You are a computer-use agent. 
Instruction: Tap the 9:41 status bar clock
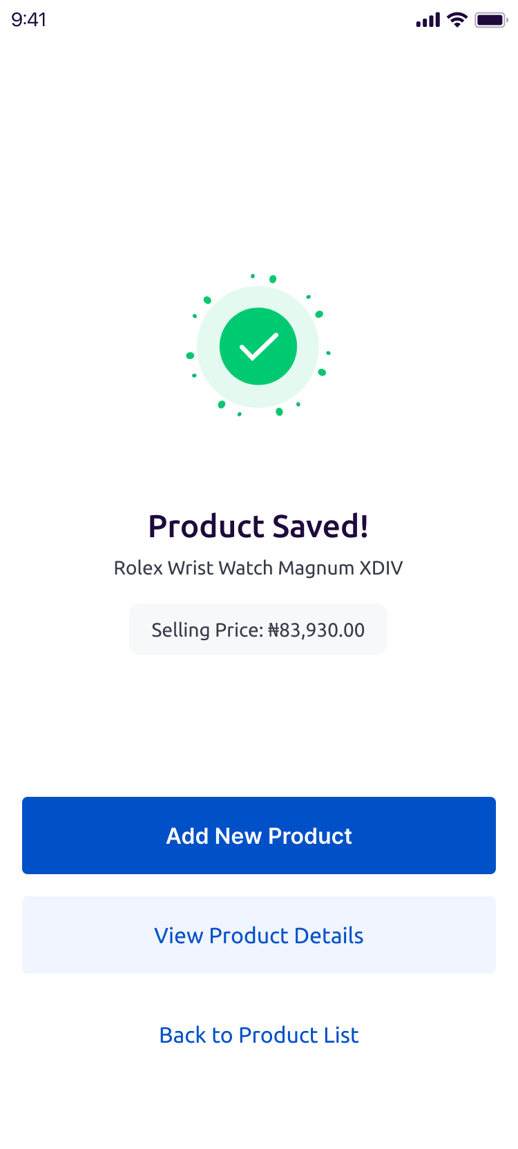pyautogui.click(x=29, y=19)
